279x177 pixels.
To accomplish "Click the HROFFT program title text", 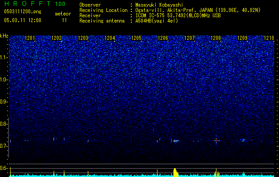I will coord(27,4).
